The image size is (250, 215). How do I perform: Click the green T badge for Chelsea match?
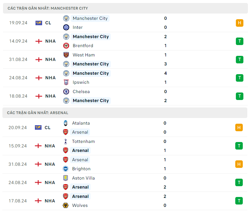pos(239,96)
